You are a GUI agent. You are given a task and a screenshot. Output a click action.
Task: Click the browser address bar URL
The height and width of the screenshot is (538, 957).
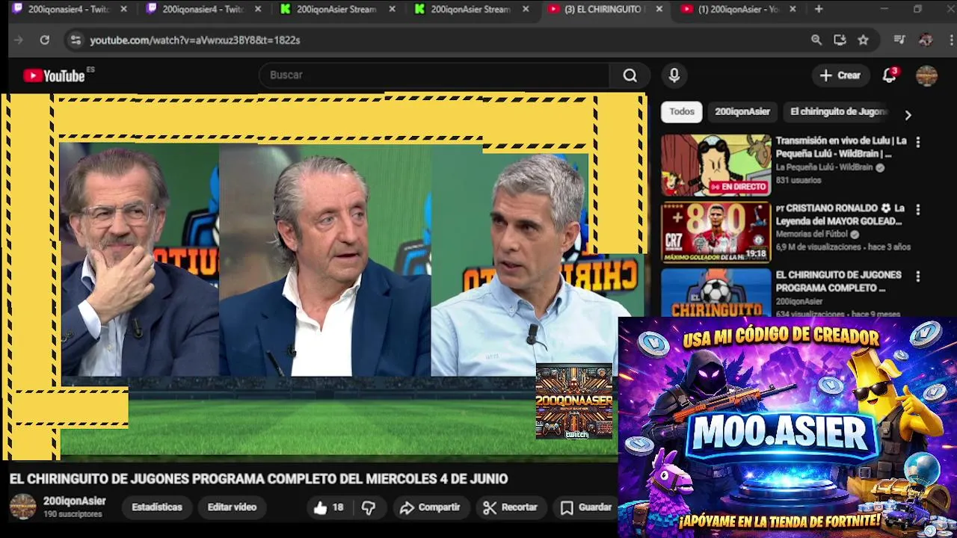[195, 40]
